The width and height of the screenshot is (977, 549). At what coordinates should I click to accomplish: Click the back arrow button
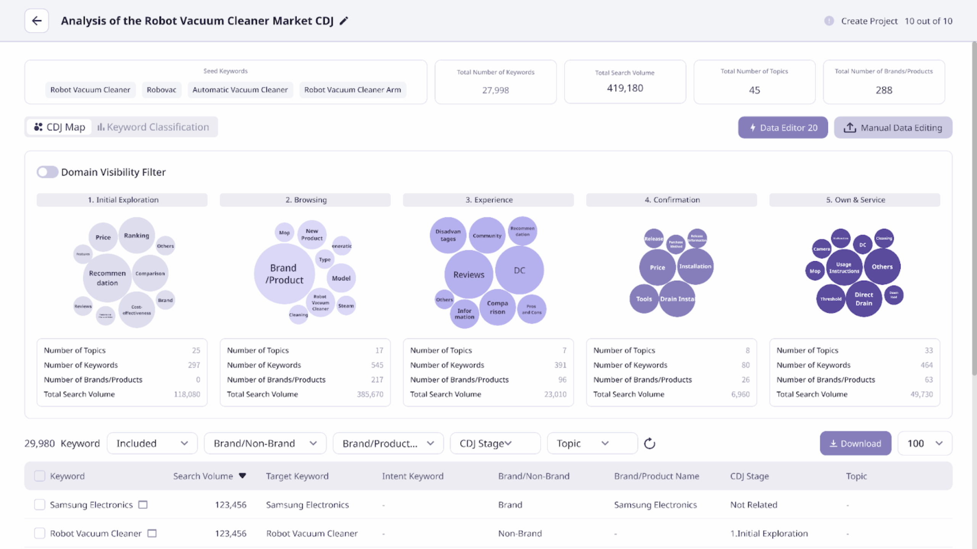pos(37,21)
